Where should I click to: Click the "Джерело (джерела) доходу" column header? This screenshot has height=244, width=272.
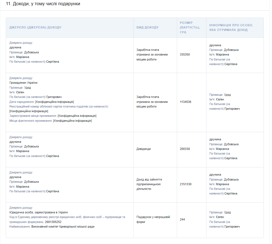(x=35, y=28)
